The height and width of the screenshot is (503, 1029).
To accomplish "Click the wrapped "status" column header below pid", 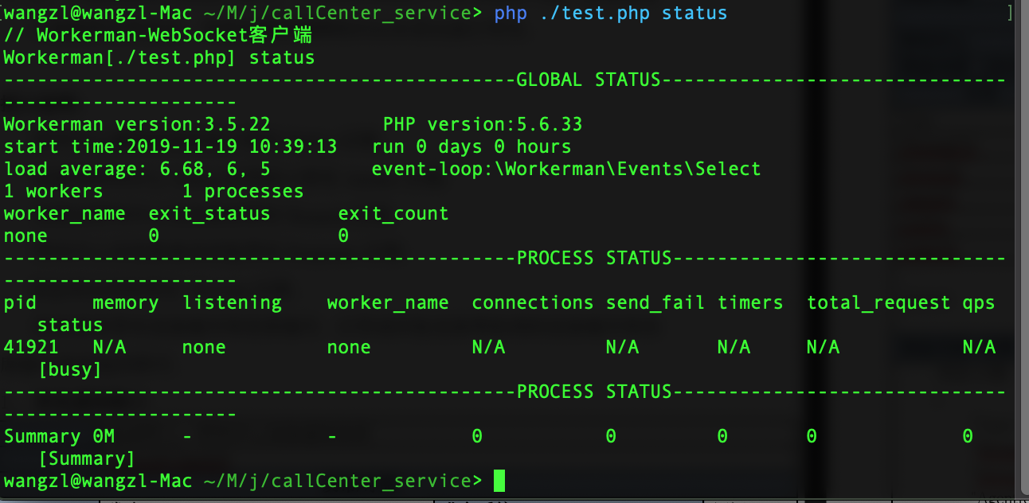I will [x=70, y=325].
